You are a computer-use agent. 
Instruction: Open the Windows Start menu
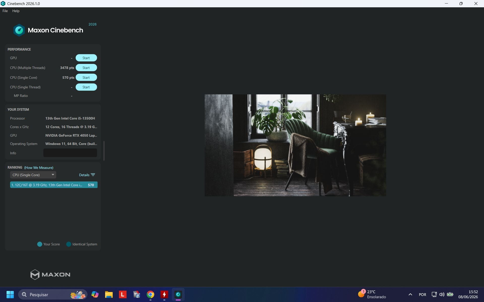(10, 294)
